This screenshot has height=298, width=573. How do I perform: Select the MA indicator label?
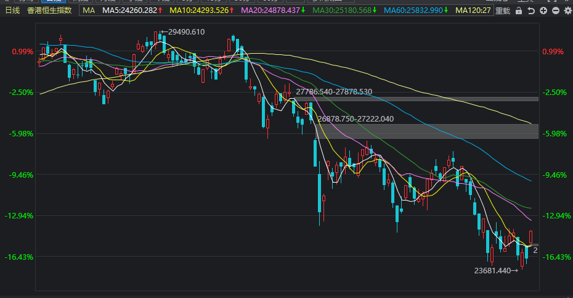coord(89,10)
